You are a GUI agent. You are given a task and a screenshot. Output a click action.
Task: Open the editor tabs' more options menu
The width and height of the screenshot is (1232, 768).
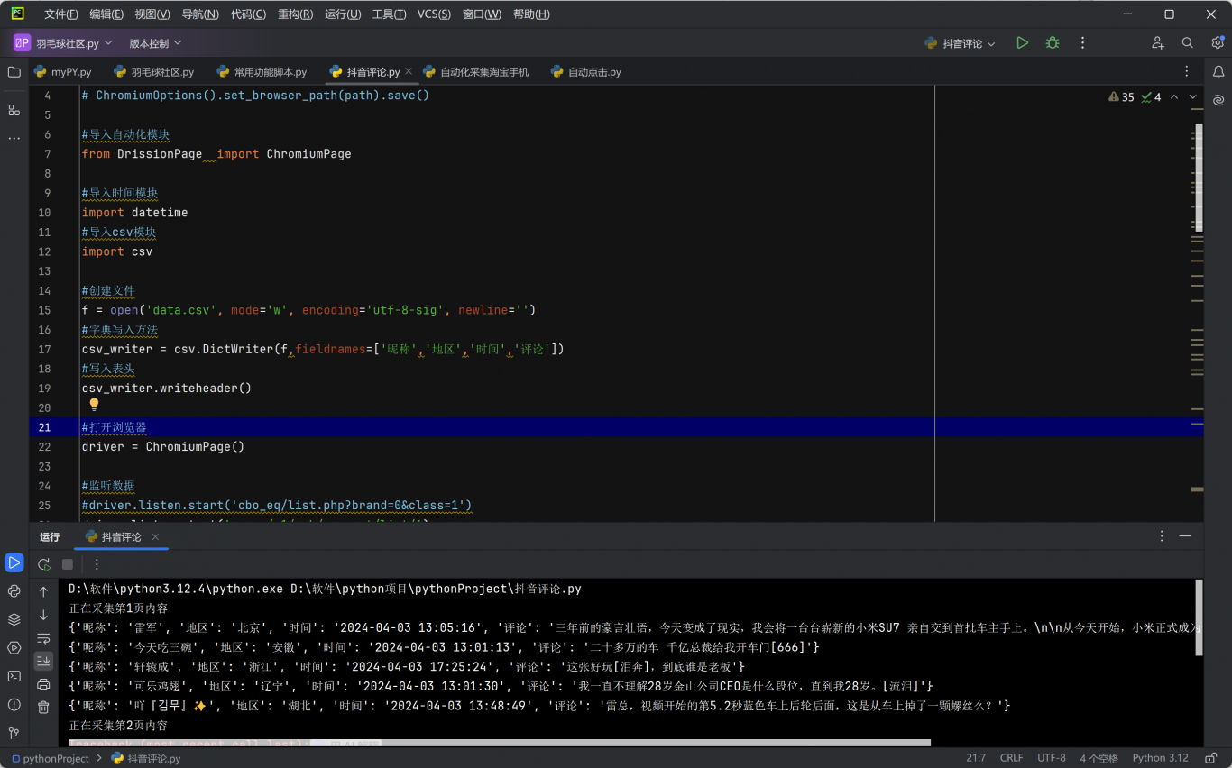coord(1187,71)
